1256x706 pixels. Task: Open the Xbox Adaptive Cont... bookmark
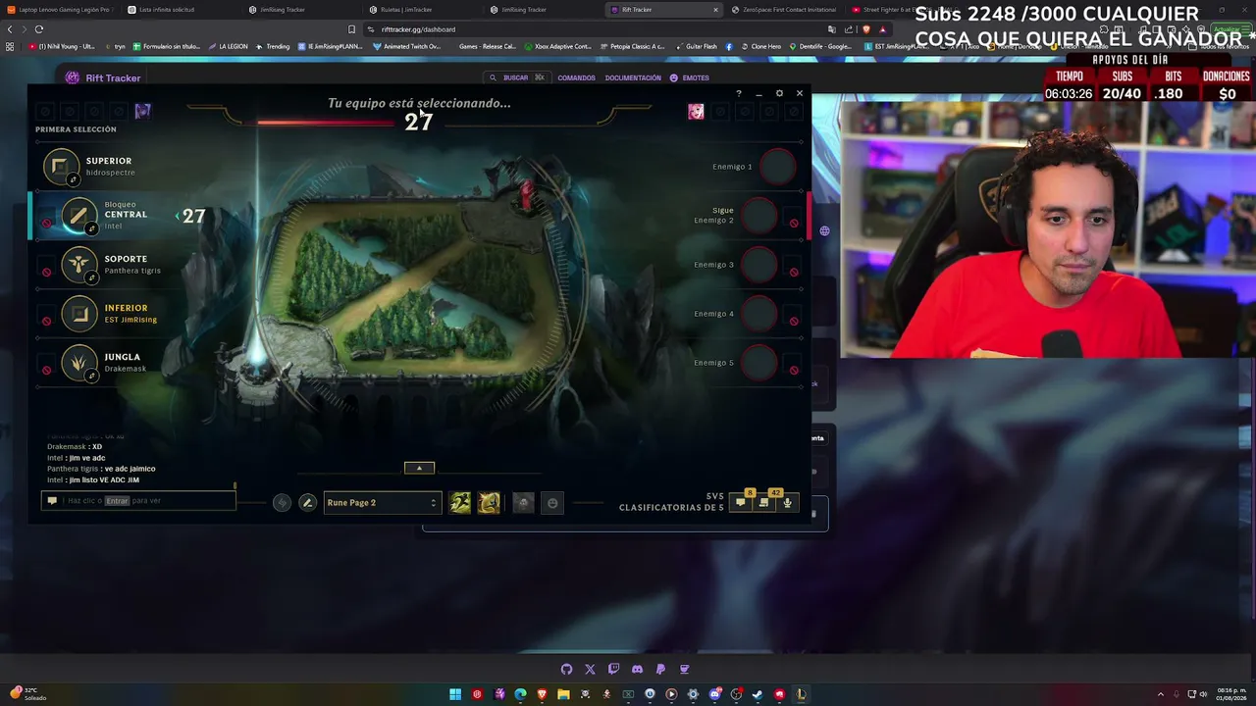point(558,46)
